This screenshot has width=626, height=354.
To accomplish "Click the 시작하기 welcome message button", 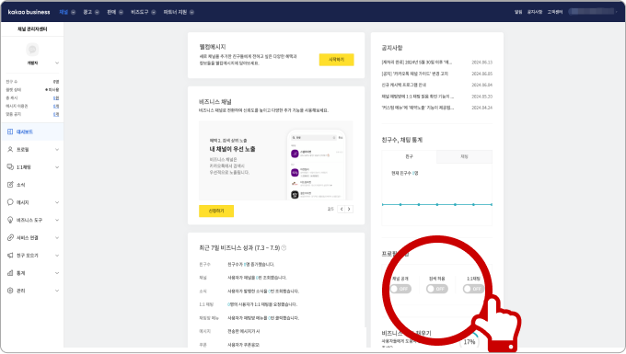I will pyautogui.click(x=336, y=60).
